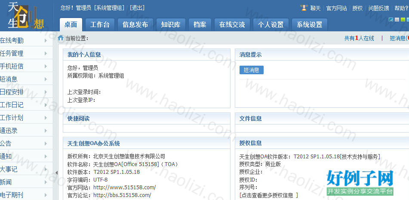Expand the 通讯录 arrow in the sidebar
The width and height of the screenshot is (409, 200).
pyautogui.click(x=46, y=130)
